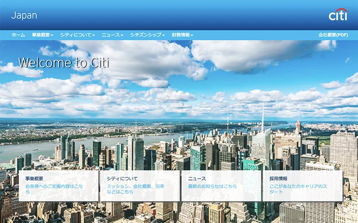
Task: Expand the 事業概要 dropdown in navigation bar
Action: pos(43,35)
